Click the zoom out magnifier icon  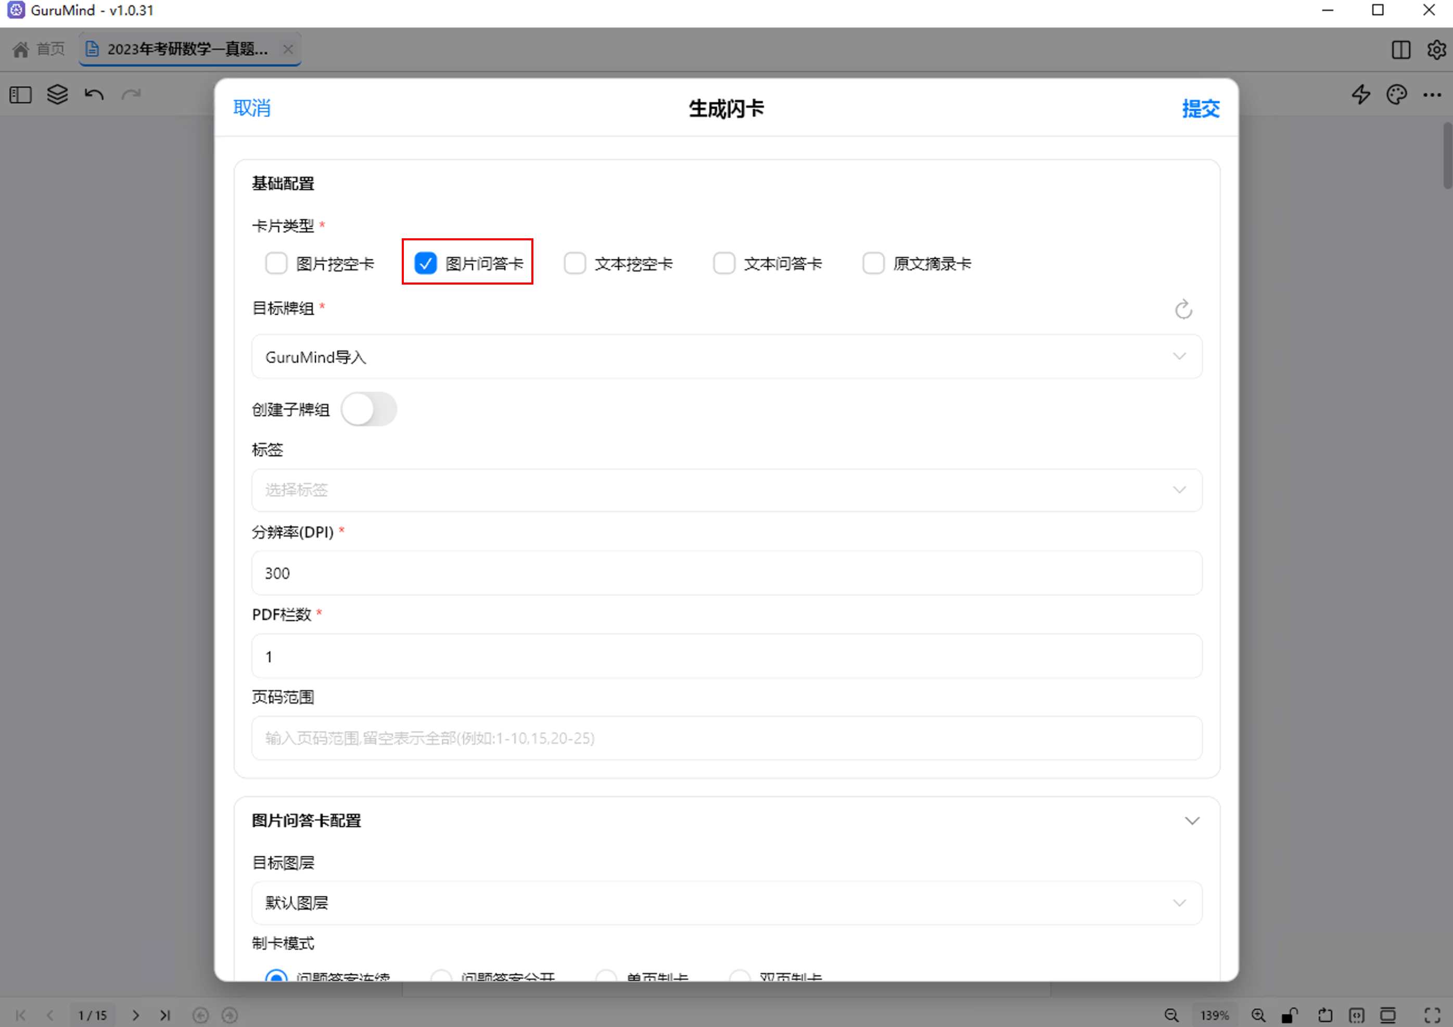(x=1171, y=1015)
